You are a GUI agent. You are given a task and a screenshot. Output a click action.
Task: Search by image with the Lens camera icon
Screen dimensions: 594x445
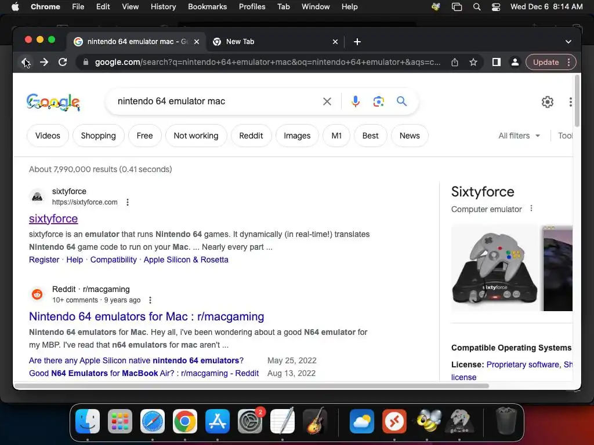[378, 101]
